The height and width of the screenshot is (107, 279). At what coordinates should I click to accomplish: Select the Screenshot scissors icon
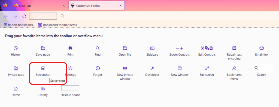[x=43, y=68]
